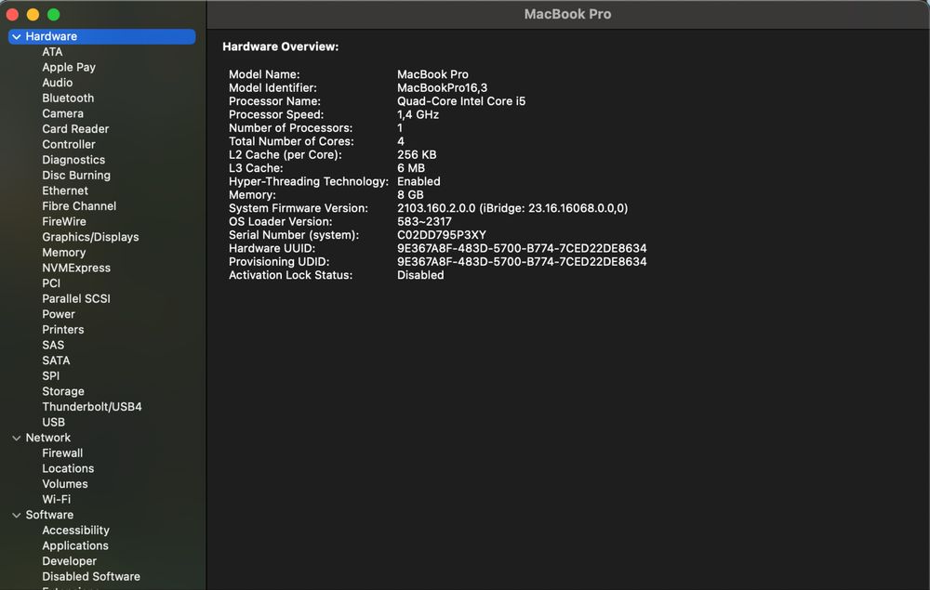
Task: Click the L2 cache value 256 KB
Action: (417, 154)
